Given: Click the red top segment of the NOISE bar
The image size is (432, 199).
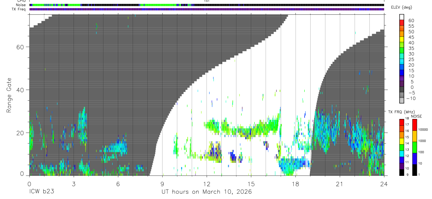Looking at the screenshot, I should tap(415, 125).
